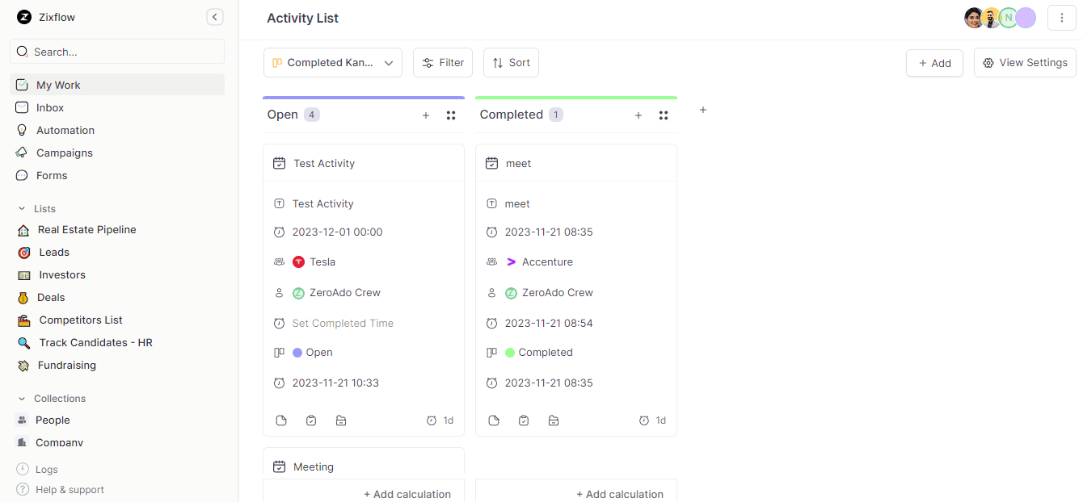Open the Automation section in the sidebar
Image resolution: width=1083 pixels, height=502 pixels.
(65, 130)
